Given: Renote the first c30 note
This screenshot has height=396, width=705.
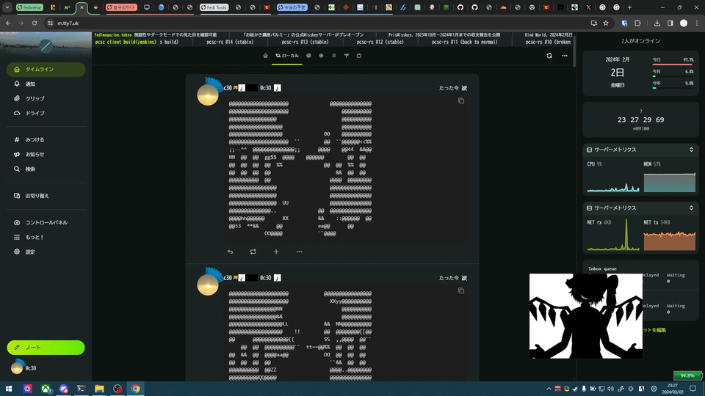Looking at the screenshot, I should [253, 252].
